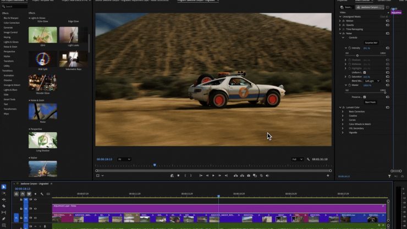Step back one frame in program monitor
This screenshot has height=229, width=407.
[207, 176]
